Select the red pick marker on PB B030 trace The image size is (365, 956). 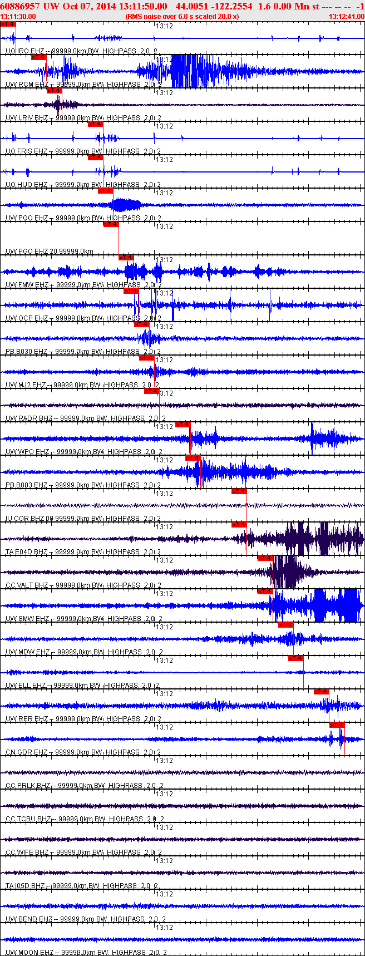142,324
